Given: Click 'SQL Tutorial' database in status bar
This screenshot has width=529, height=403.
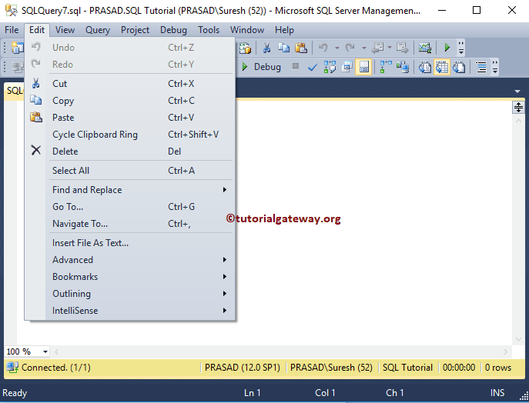Looking at the screenshot, I should click(x=407, y=368).
